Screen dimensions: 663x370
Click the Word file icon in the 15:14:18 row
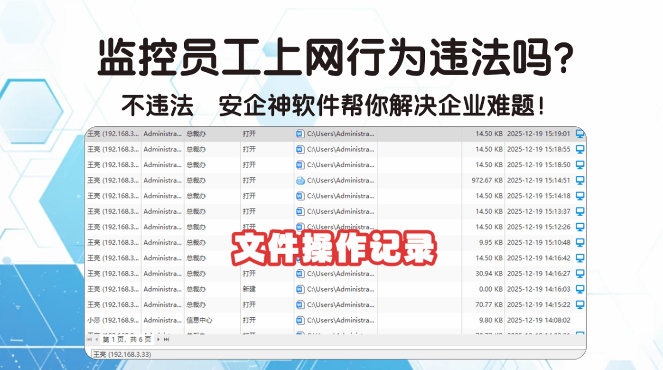(300, 196)
